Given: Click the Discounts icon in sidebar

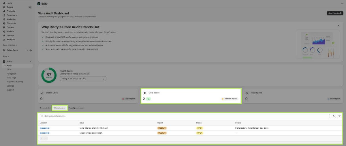Looking at the screenshot, I should [4, 23].
